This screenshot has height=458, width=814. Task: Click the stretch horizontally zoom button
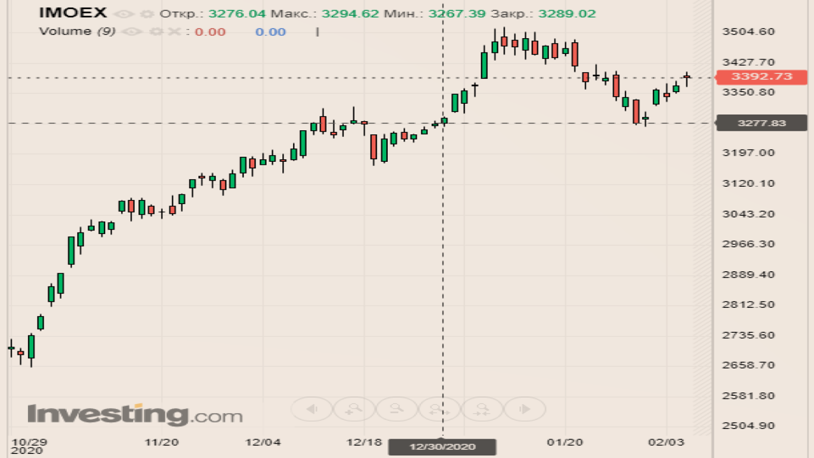pos(439,409)
